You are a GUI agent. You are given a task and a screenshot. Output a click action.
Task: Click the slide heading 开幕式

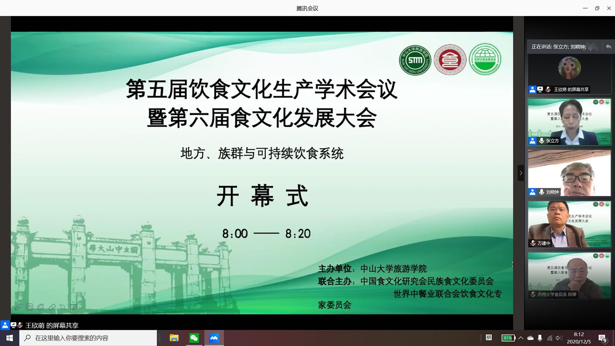[x=262, y=196]
